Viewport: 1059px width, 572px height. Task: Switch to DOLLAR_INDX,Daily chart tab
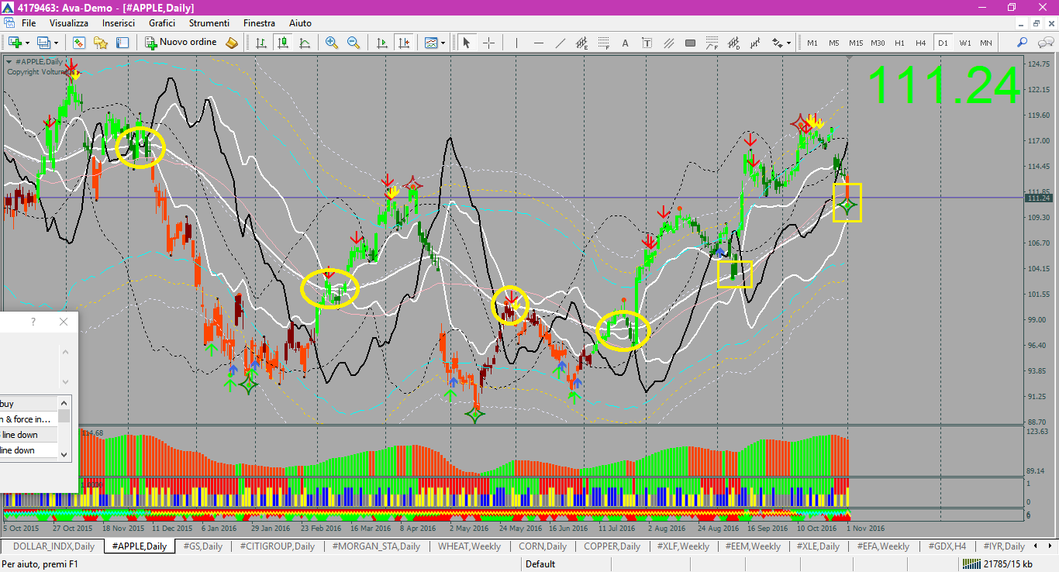click(x=53, y=546)
